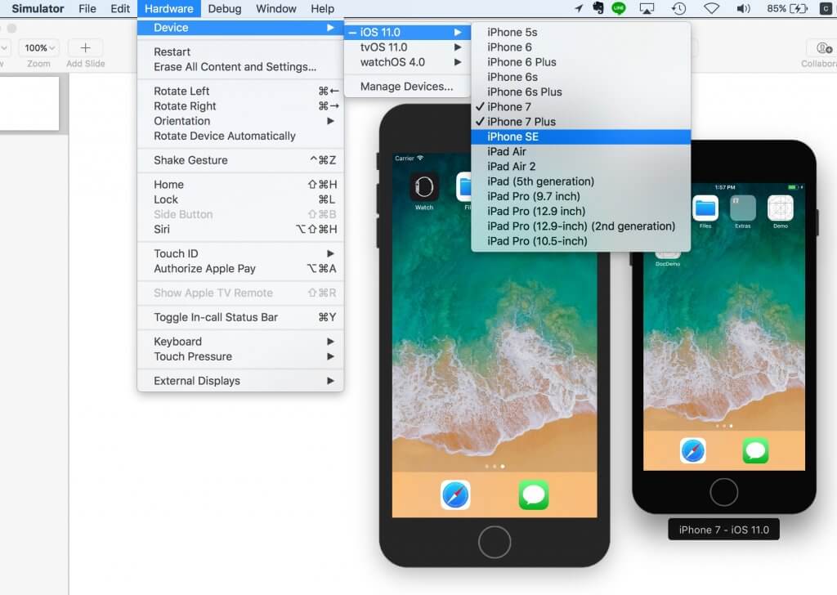Open Time Machine menu bar icon
837x595 pixels.
pos(678,8)
